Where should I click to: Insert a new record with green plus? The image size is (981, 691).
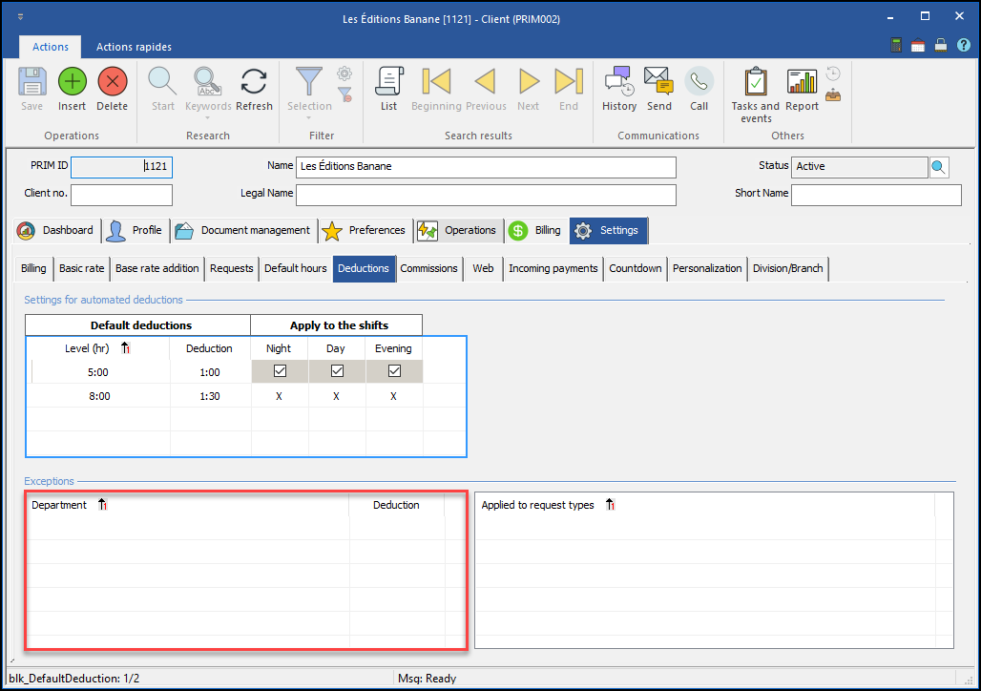pos(72,82)
